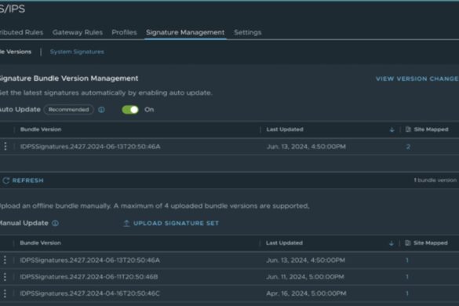The width and height of the screenshot is (459, 306).
Task: Click Bundle Version header in manual table
Action: point(40,243)
